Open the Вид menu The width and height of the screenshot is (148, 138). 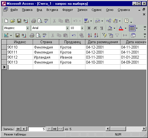point(39,10)
